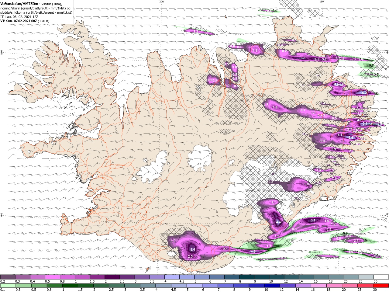The height and width of the screenshot is (292, 389).
Task: Click the 3.4 snowfall value on map
Action: pos(192,249)
